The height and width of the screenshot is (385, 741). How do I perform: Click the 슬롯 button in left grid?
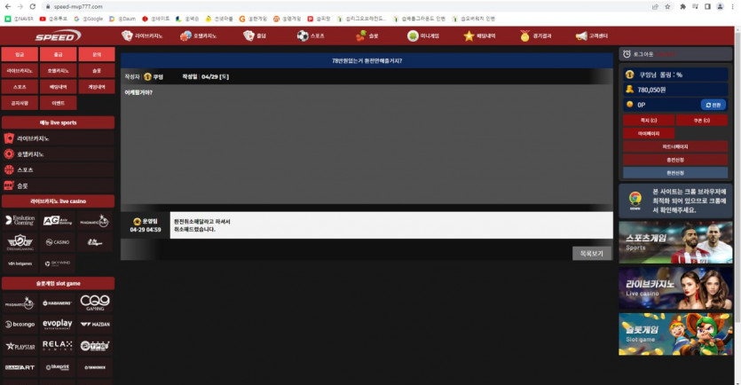[97, 71]
